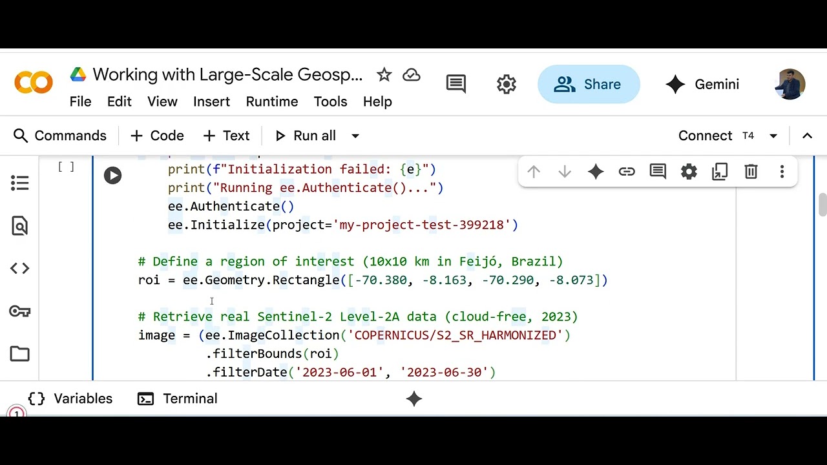Viewport: 827px width, 465px height.
Task: Move cell up arrow
Action: [x=534, y=172]
